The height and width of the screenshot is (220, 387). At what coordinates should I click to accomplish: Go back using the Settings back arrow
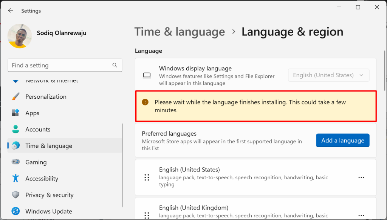11,11
